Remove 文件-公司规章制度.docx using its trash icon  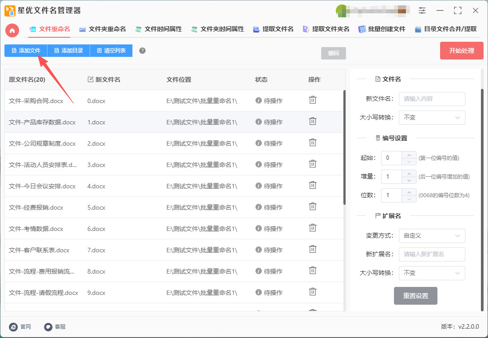coord(313,143)
